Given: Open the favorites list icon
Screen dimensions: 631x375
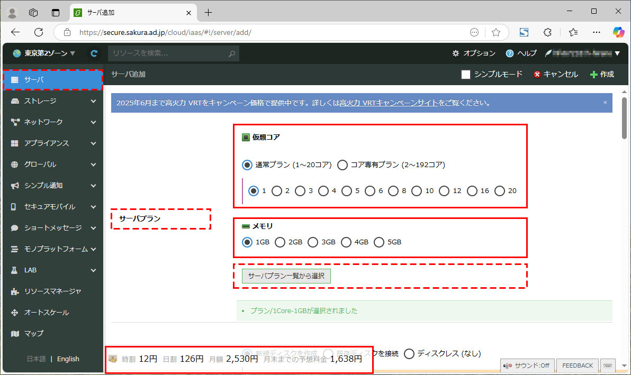Looking at the screenshot, I should [573, 32].
